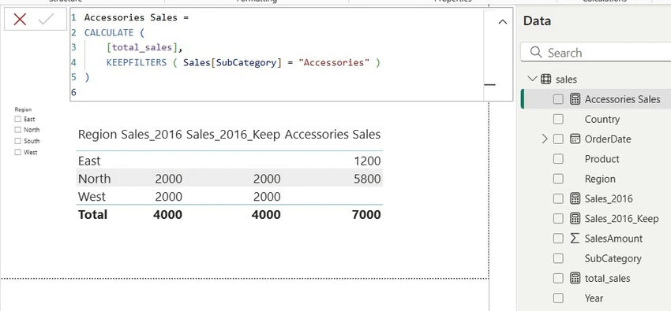Click the CALCULATE keyword in the formula
The width and height of the screenshot is (671, 311).
(109, 33)
